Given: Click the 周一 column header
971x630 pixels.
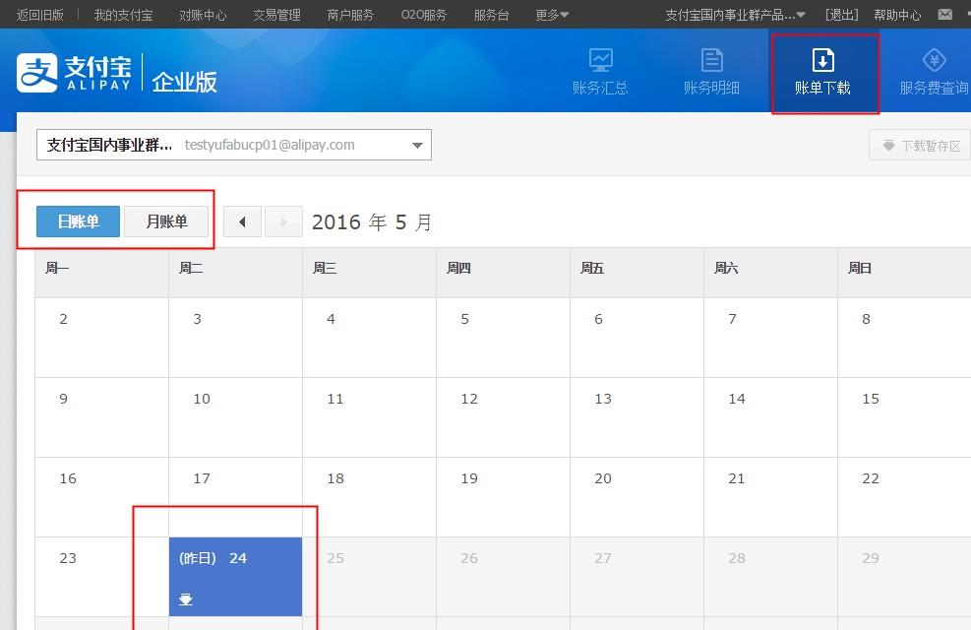Looking at the screenshot, I should pyautogui.click(x=101, y=274).
